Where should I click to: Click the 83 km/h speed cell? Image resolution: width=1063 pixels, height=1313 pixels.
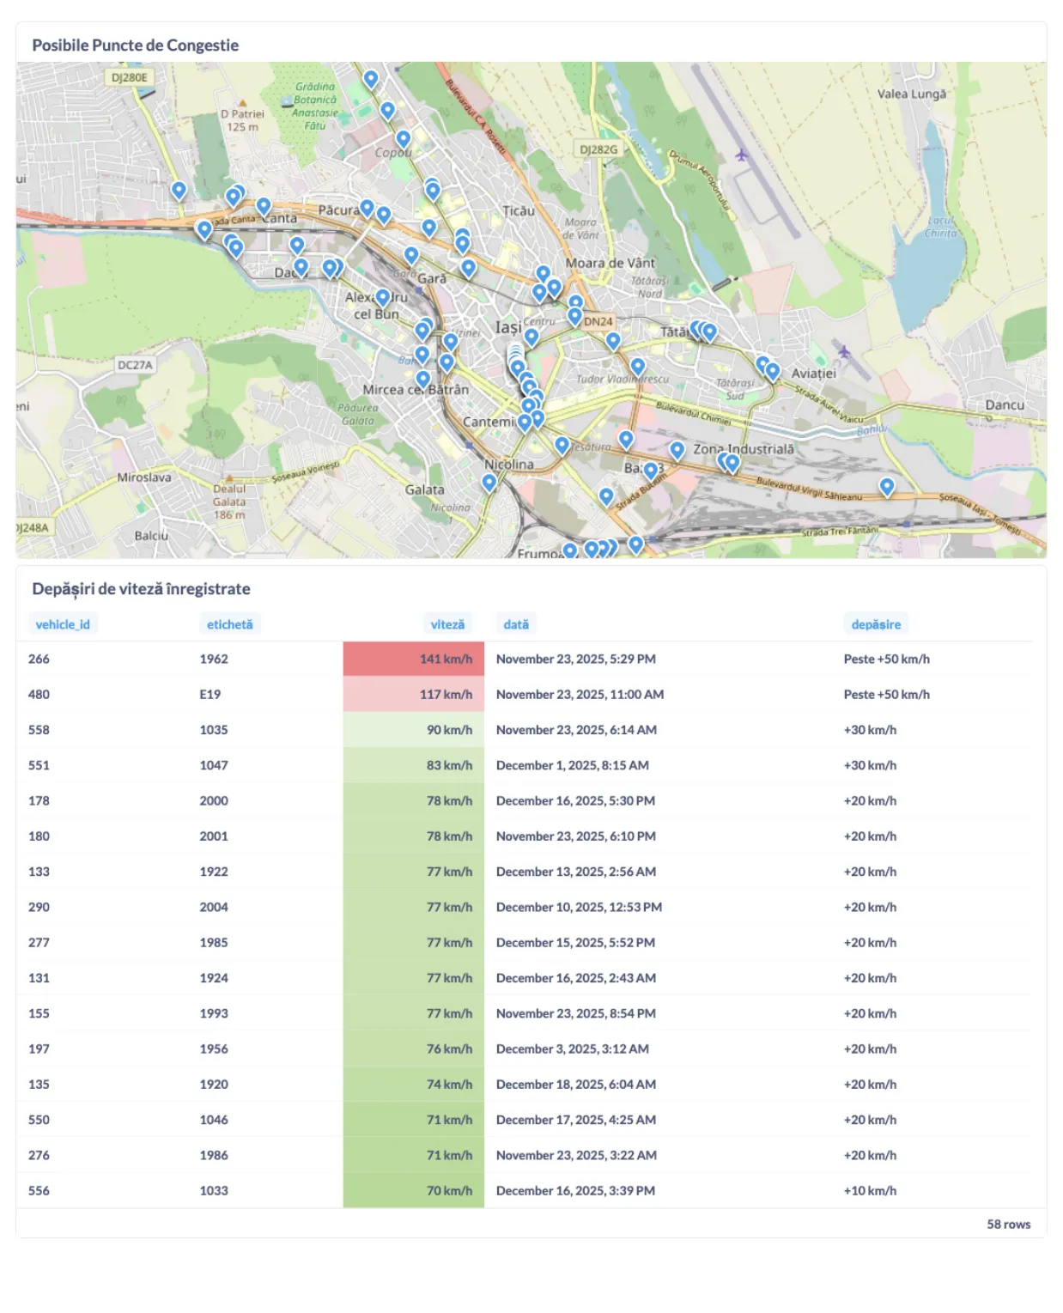414,765
